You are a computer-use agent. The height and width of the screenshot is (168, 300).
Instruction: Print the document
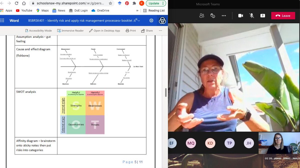click(x=131, y=30)
